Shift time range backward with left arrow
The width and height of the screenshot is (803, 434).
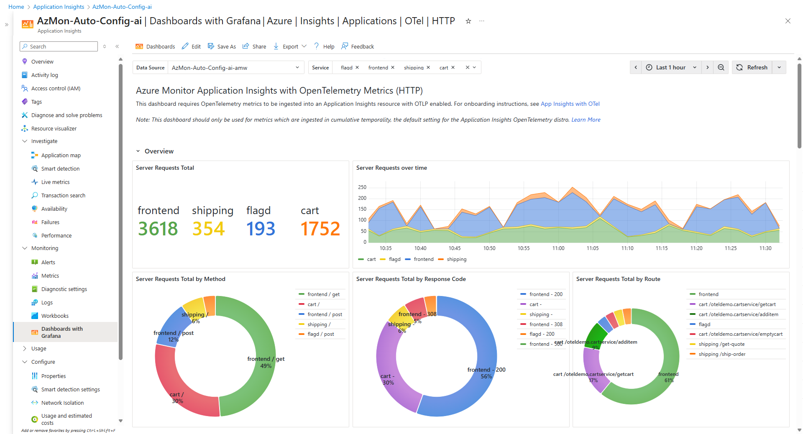[x=636, y=67]
